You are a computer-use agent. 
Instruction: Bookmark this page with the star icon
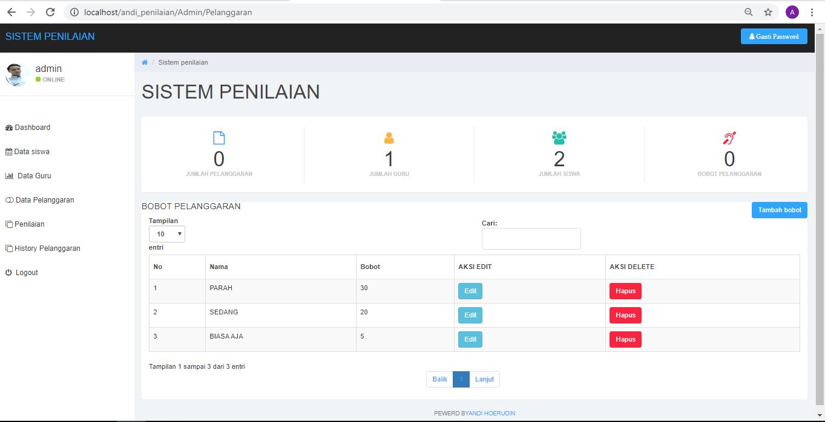click(x=768, y=12)
